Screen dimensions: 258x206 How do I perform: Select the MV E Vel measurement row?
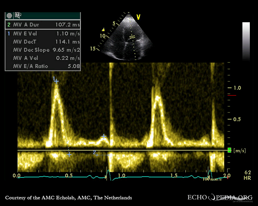pyautogui.click(x=43, y=33)
